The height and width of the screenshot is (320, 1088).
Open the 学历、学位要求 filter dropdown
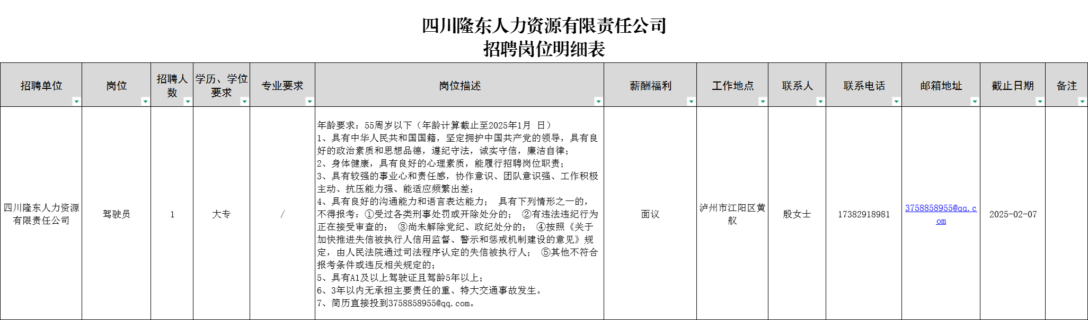[x=244, y=102]
